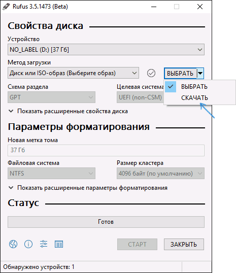
Task: Click the Rufus USB drive title icon
Action: [x=6, y=7]
